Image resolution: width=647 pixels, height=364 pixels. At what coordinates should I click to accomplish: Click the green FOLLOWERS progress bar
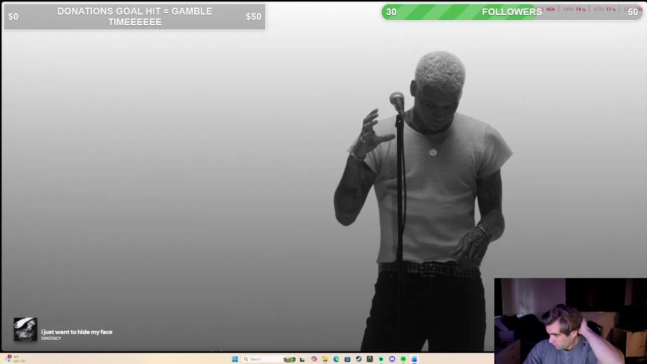(512, 12)
